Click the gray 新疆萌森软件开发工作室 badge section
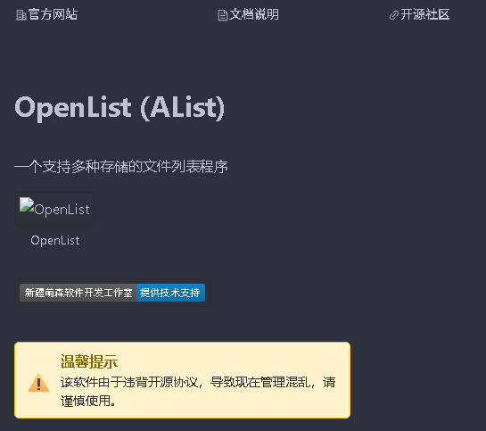This screenshot has height=431, width=486. (x=78, y=293)
